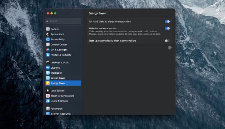Click 'Start up automatically after a power failure' text

[x=112, y=41]
